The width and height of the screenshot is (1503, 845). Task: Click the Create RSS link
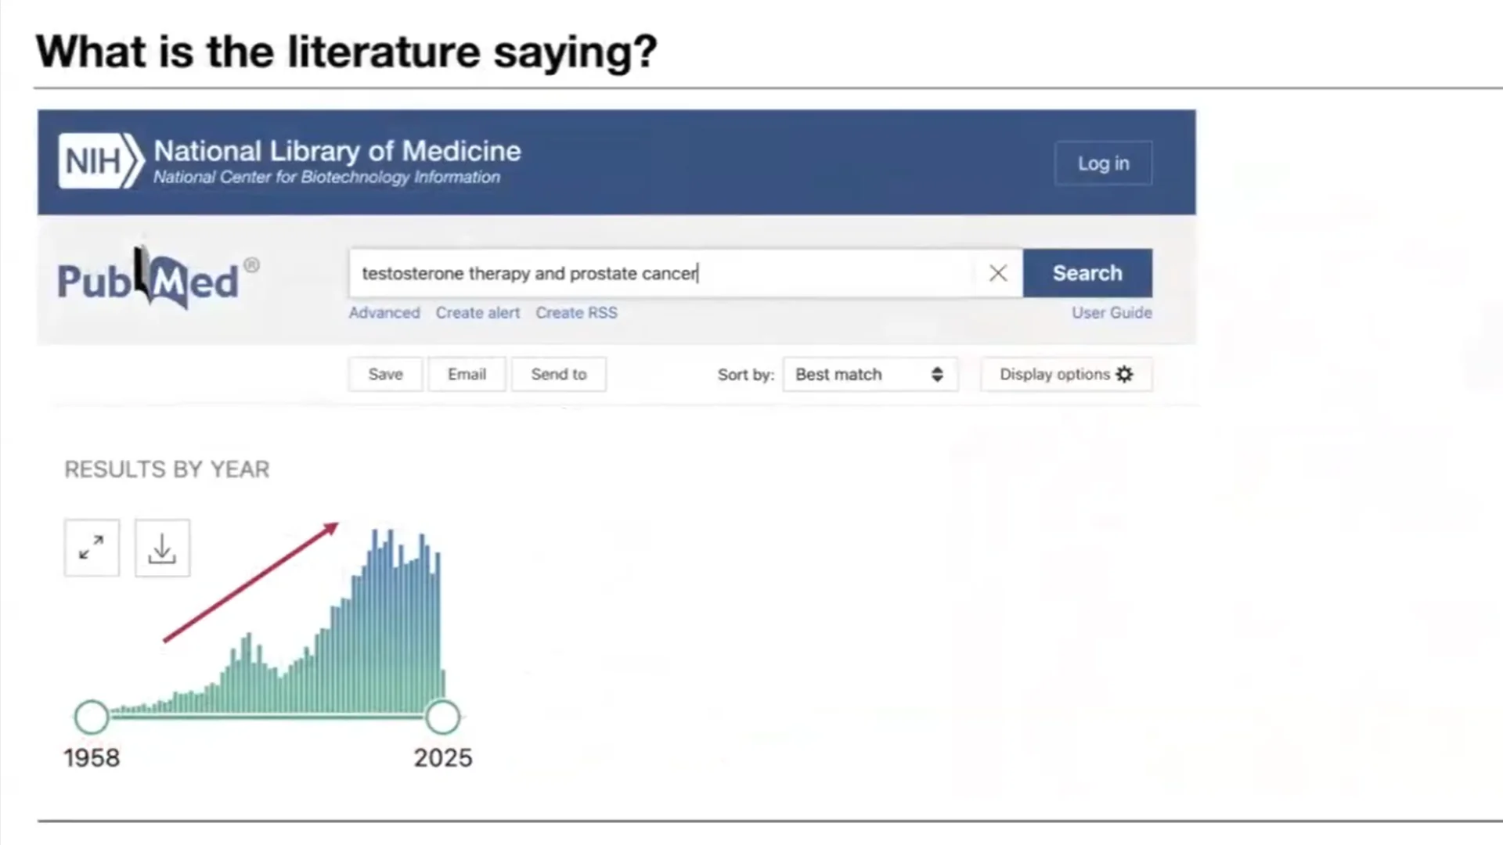click(x=576, y=312)
